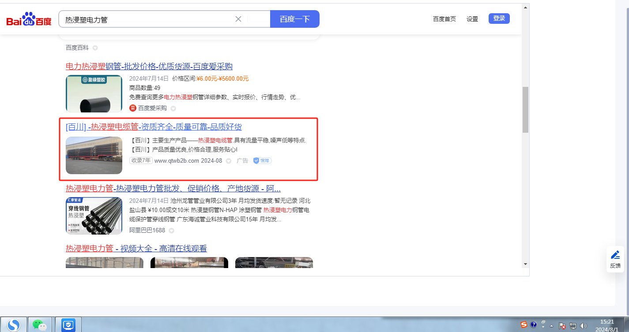
Task: Click the 百度一下 search button
Action: tap(295, 19)
